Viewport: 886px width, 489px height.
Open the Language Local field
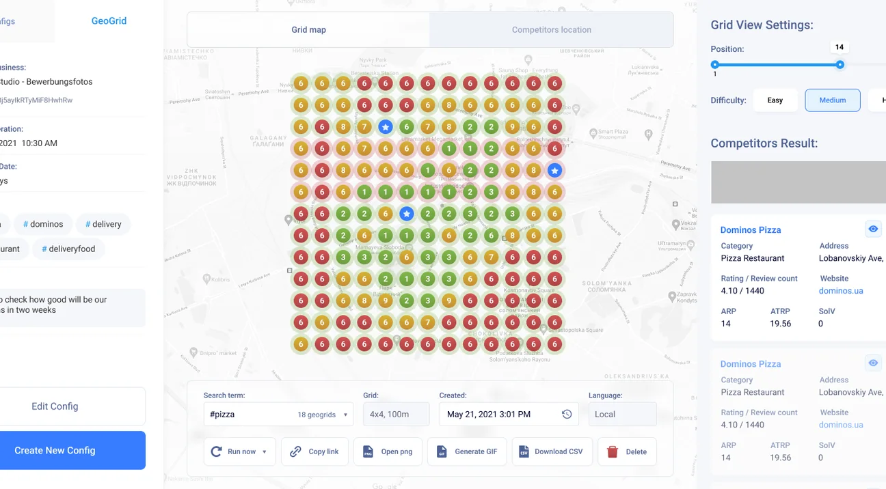tap(622, 414)
